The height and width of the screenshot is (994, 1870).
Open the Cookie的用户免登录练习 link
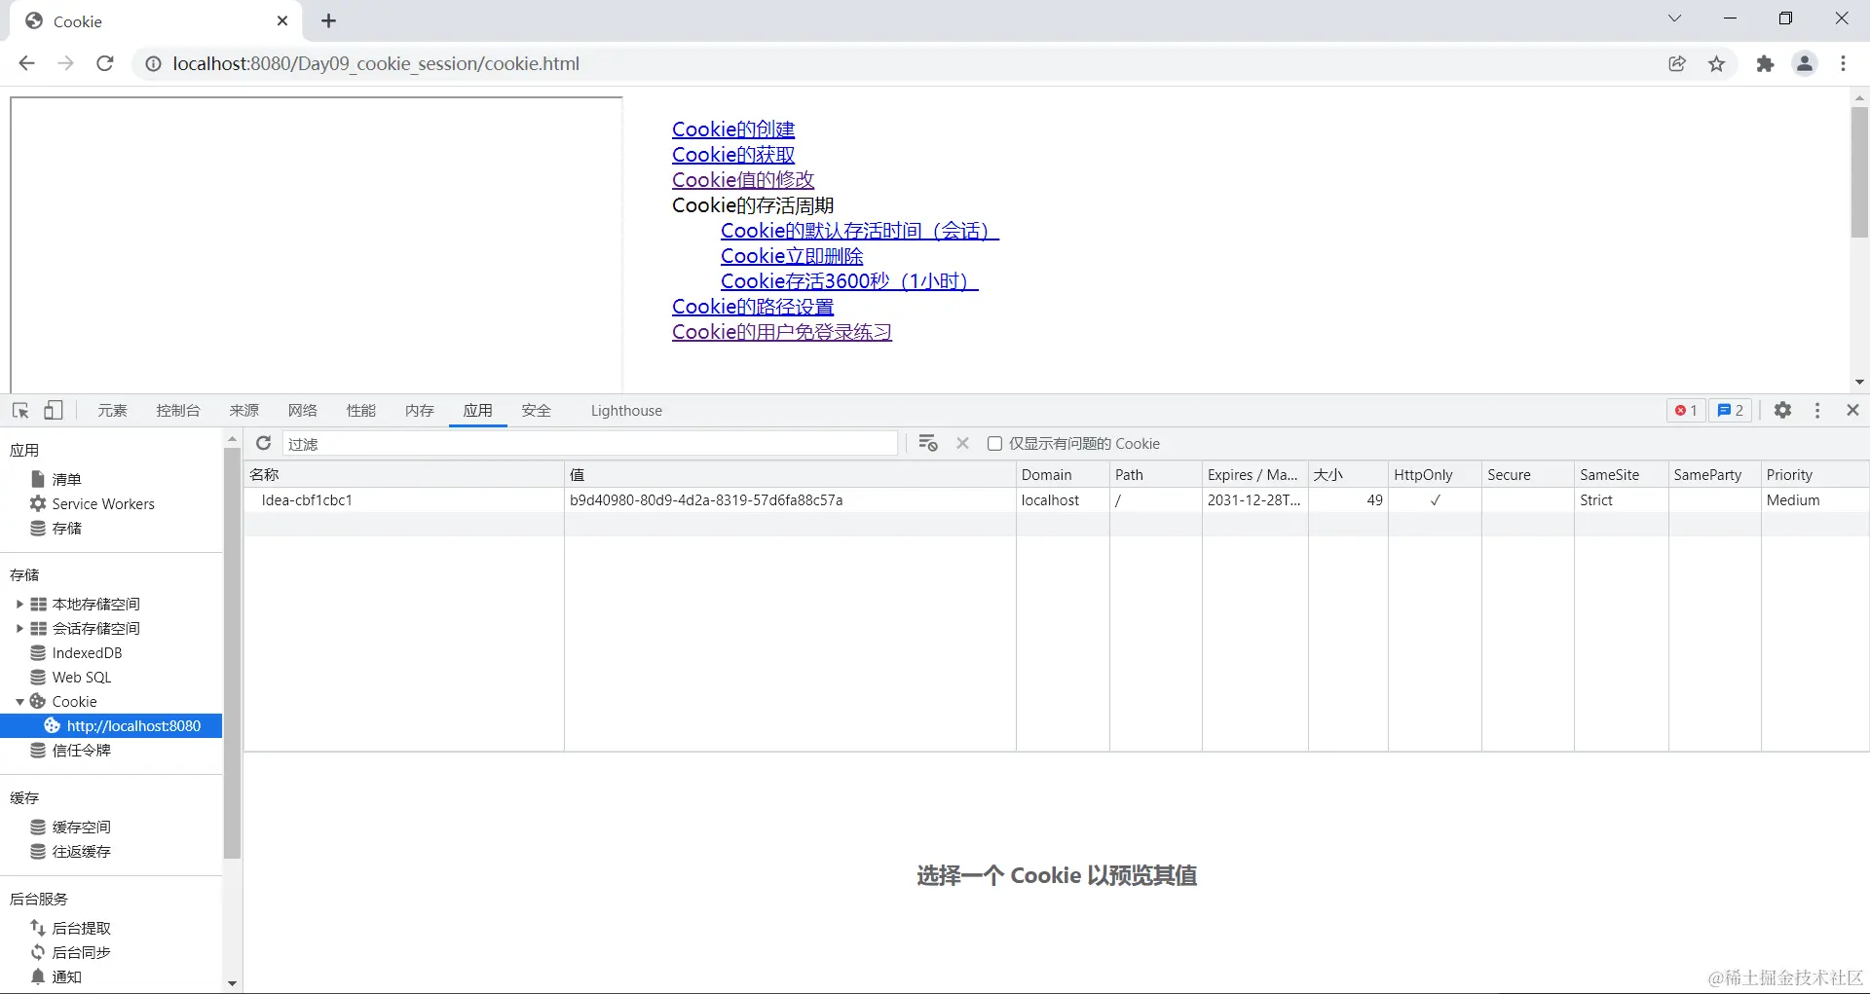pos(782,332)
